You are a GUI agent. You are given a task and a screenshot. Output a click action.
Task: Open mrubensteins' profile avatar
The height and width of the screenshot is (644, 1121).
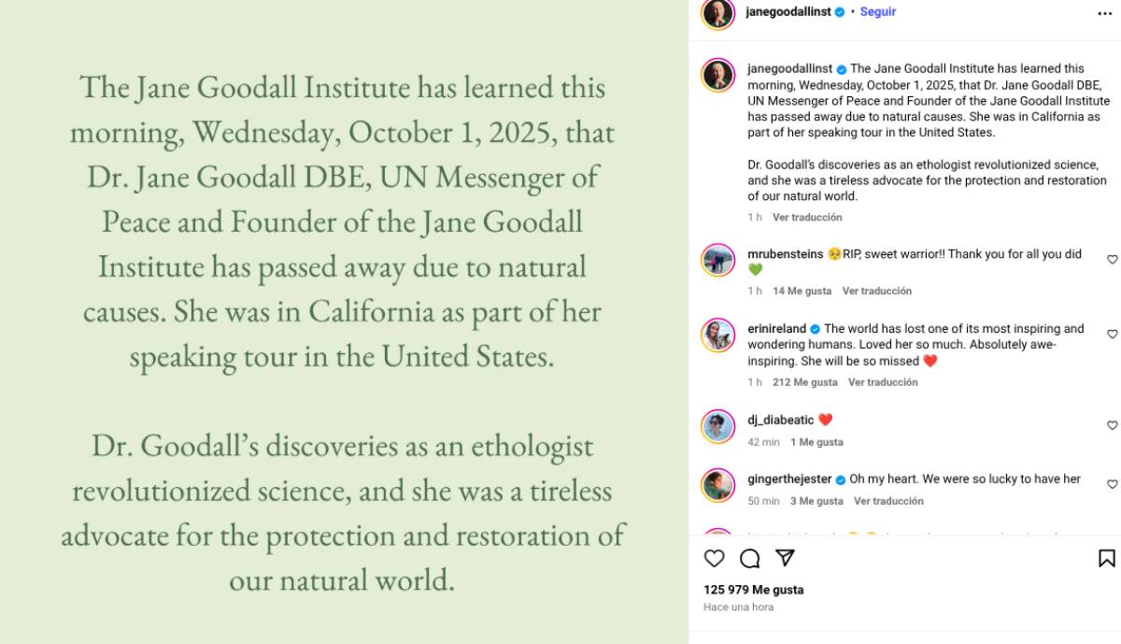[x=718, y=260]
